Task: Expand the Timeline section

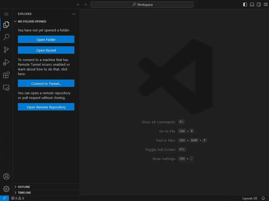Action: point(46,193)
